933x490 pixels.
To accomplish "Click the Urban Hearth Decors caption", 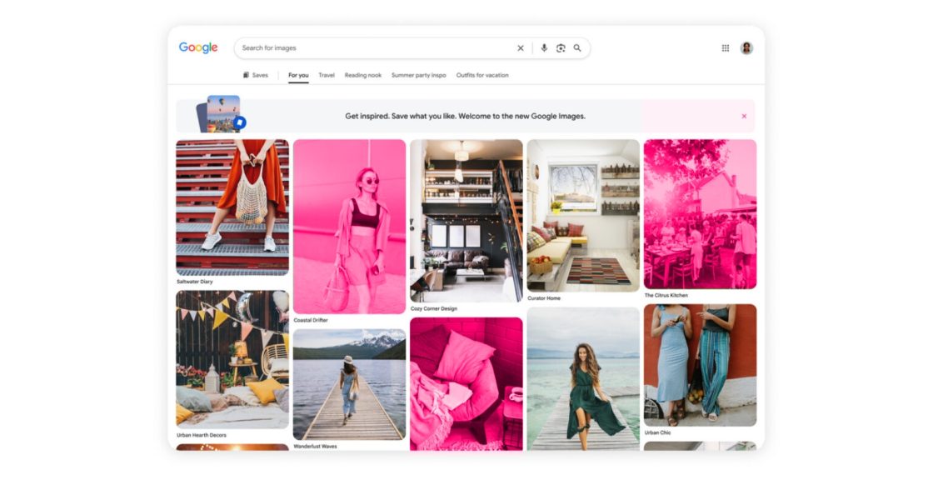I will [201, 435].
